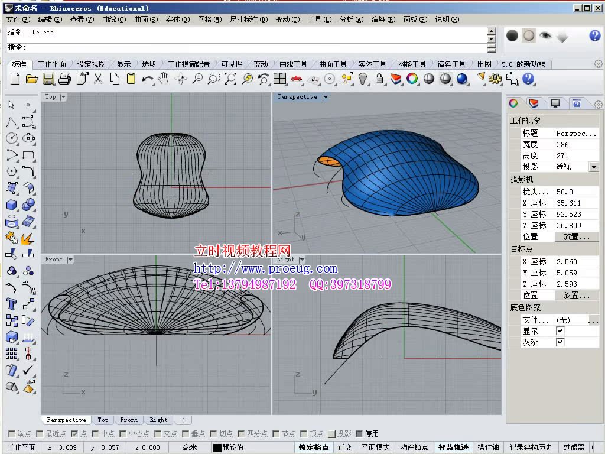605x454 pixels.
Task: Save the model with the floppy disk icon
Action: tap(48, 79)
